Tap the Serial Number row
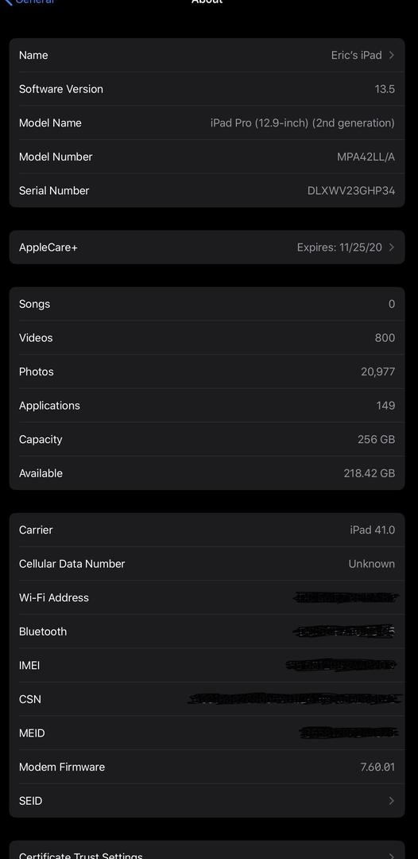 pyautogui.click(x=207, y=191)
